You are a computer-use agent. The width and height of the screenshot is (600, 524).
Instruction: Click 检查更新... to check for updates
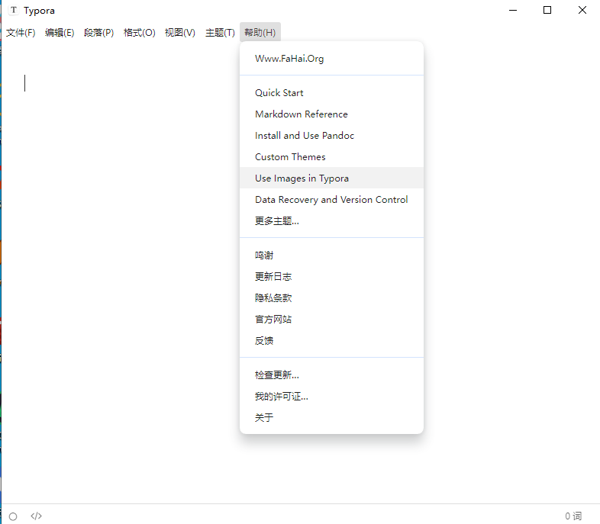click(x=277, y=375)
